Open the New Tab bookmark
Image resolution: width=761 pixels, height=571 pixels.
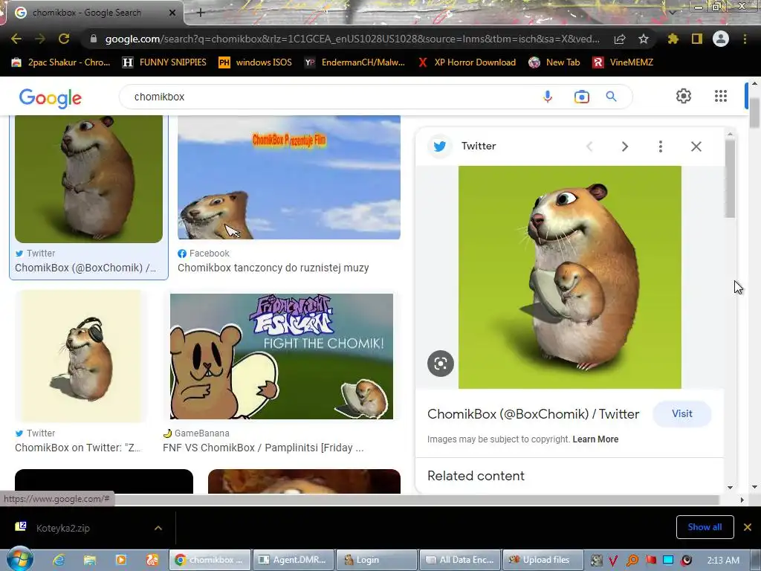[x=554, y=62]
